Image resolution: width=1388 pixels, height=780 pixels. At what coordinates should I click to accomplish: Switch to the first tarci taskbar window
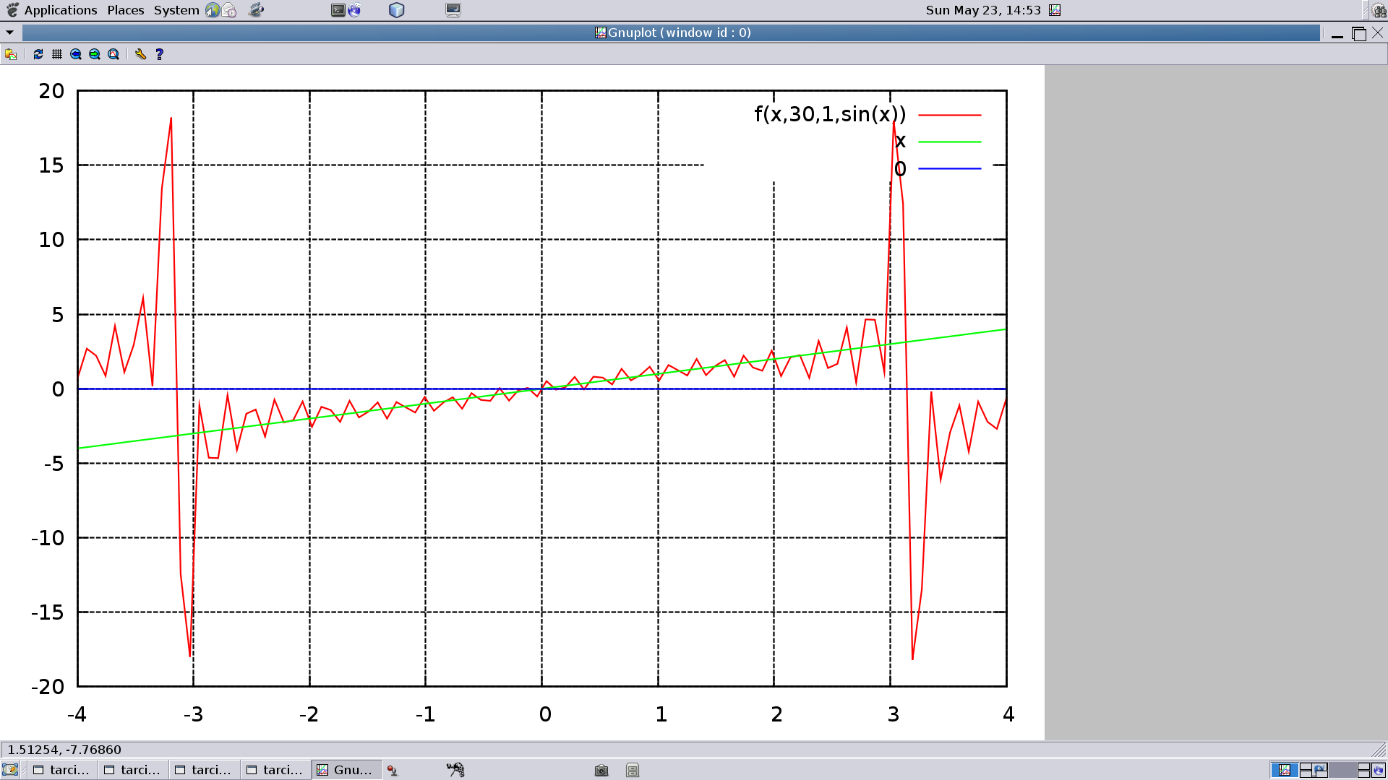click(61, 770)
